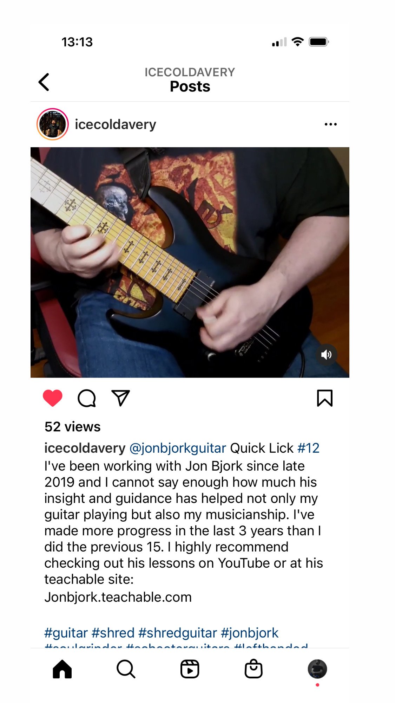Go back using the left chevron arrow
Image resolution: width=395 pixels, height=703 pixels.
[x=44, y=82]
